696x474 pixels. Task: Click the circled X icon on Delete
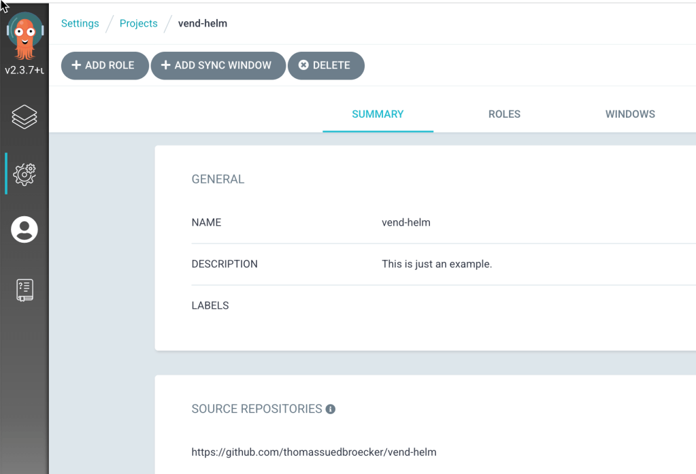(x=303, y=65)
